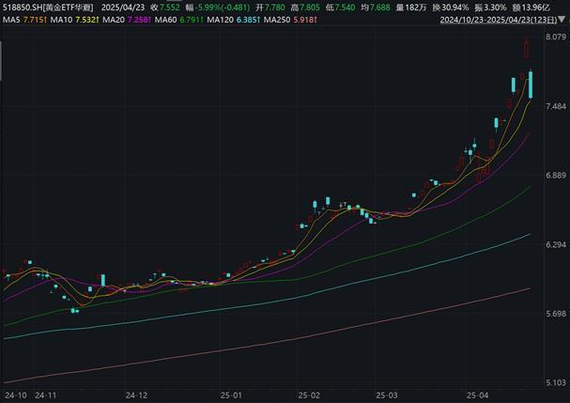Screen dimensions: 570x403
Task: Click the opening price 7.780 value
Action: point(274,8)
